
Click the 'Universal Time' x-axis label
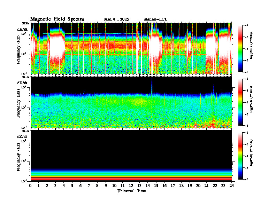click(x=131, y=191)
